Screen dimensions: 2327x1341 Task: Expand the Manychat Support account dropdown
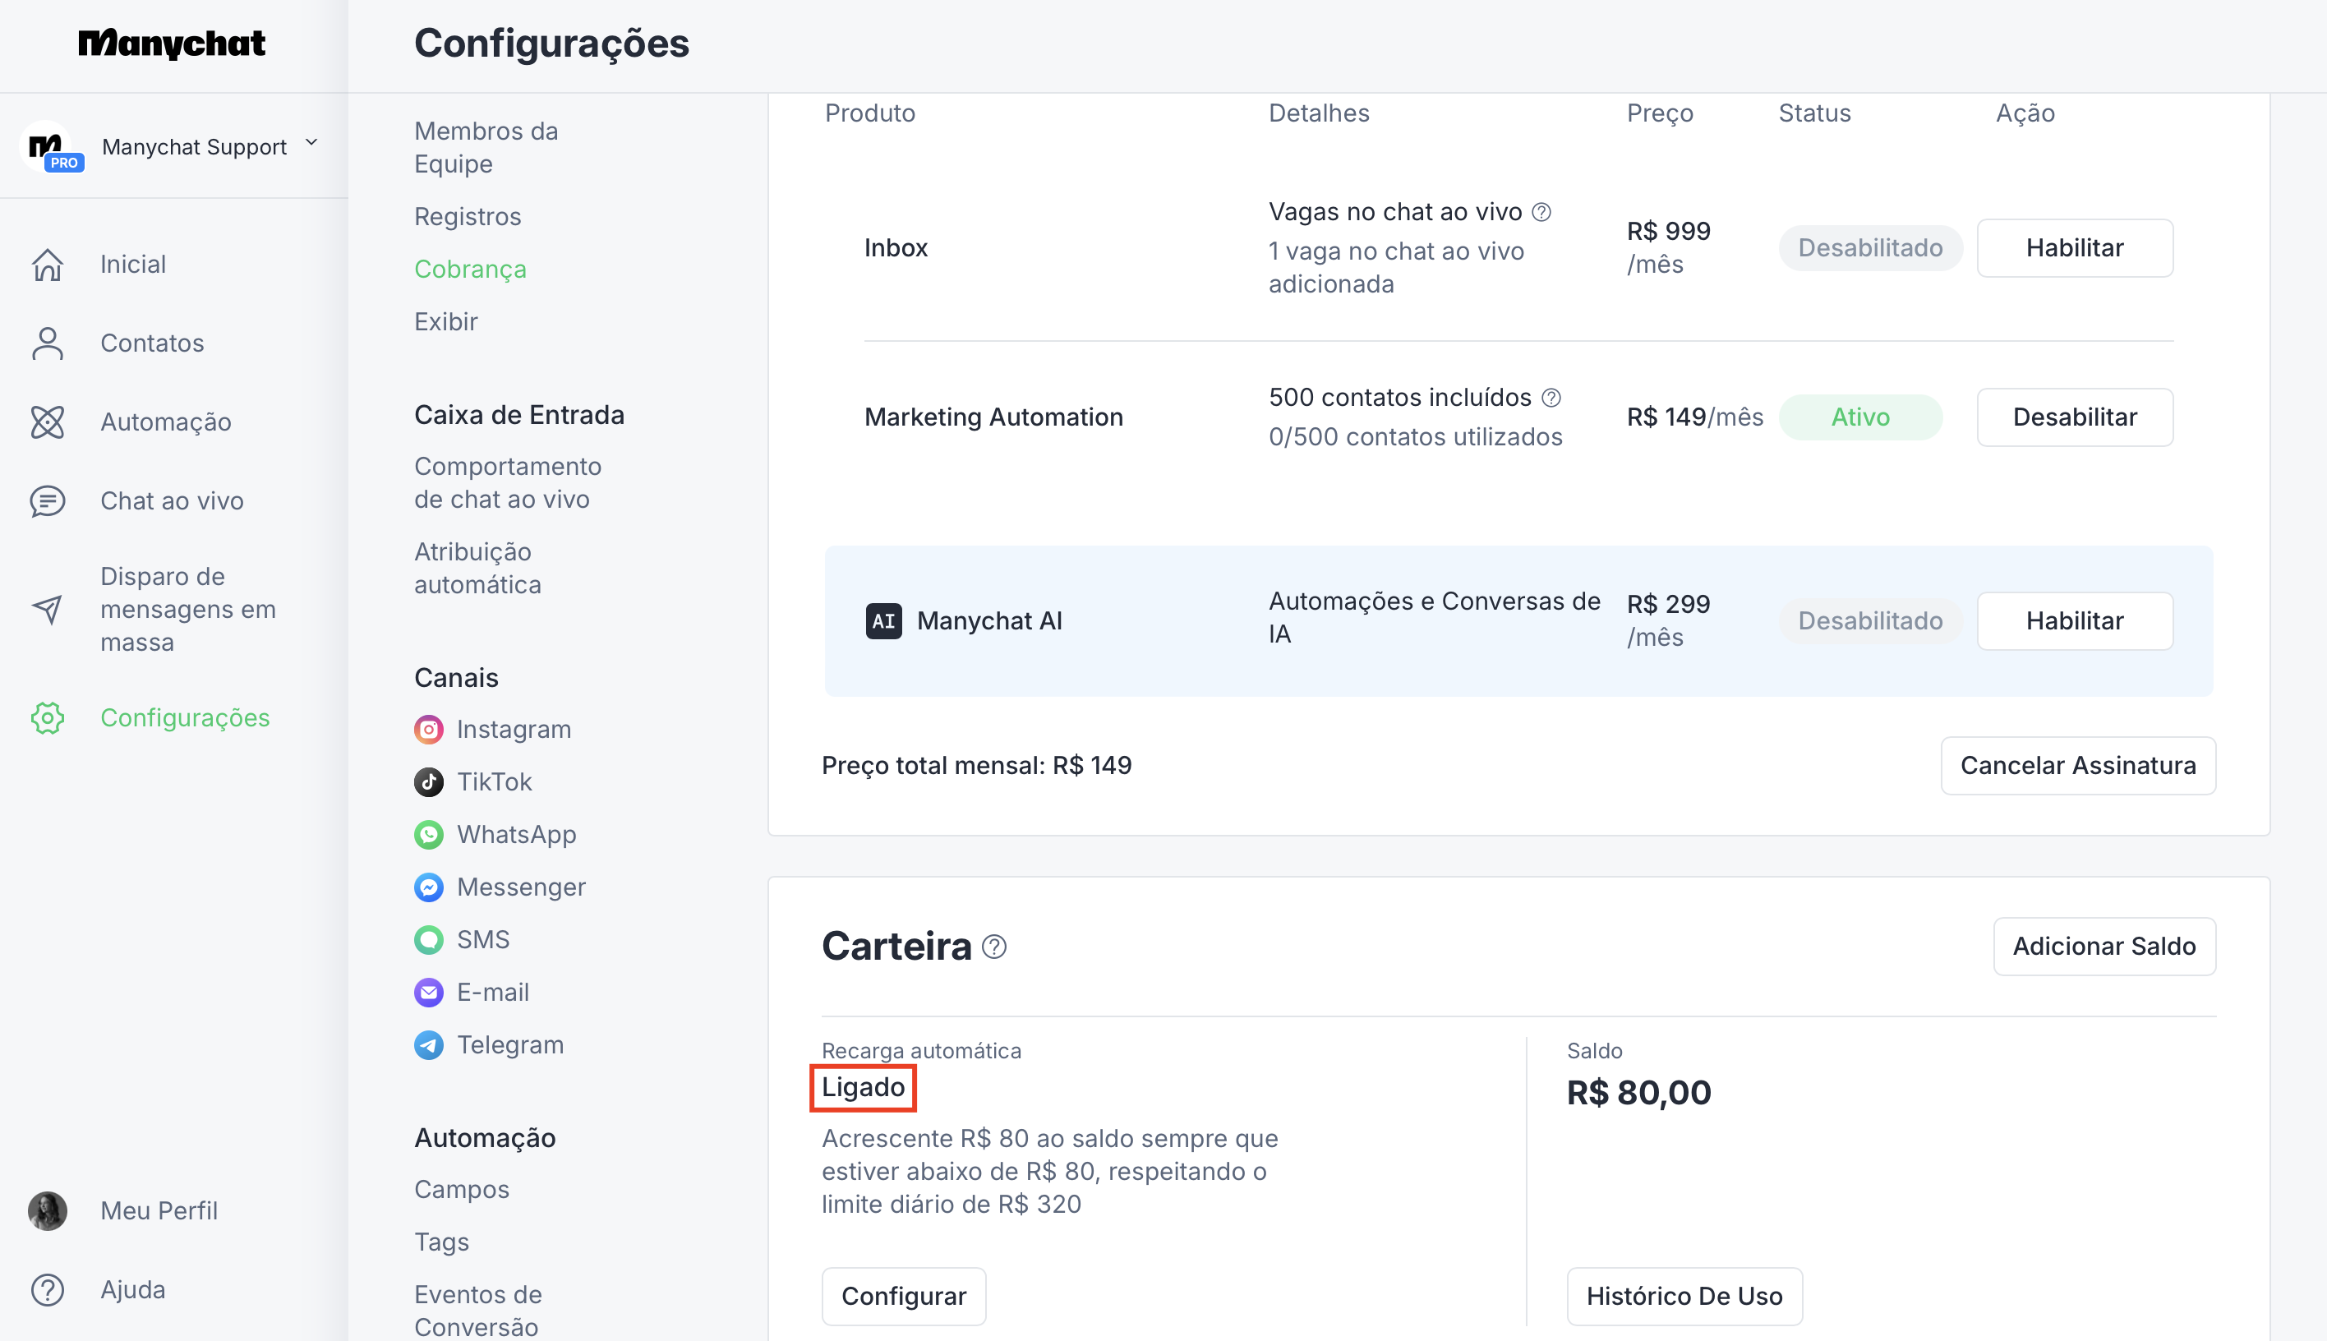tap(311, 143)
